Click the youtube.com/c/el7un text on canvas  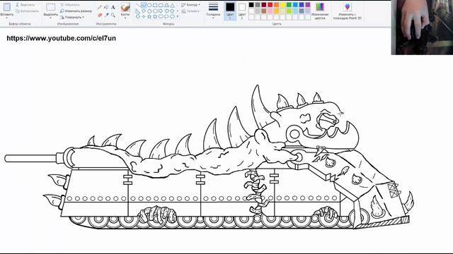[x=62, y=38]
